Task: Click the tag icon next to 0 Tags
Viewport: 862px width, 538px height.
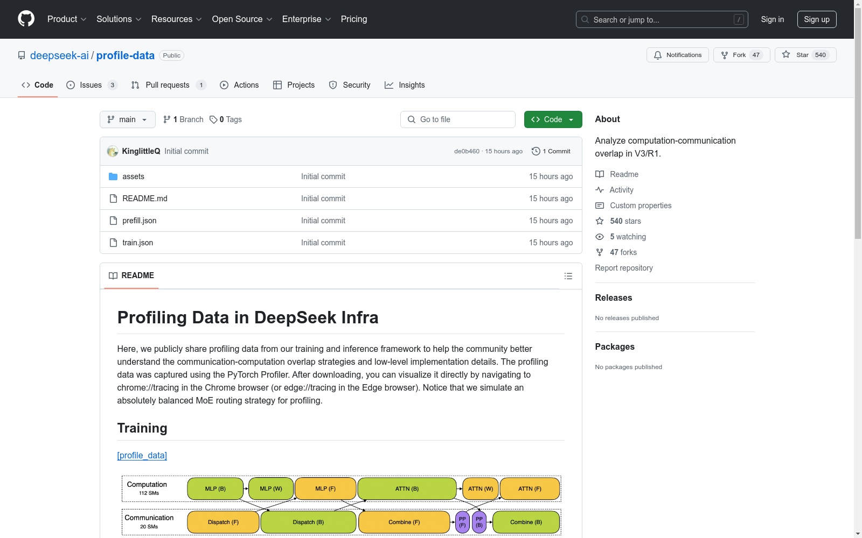Action: (x=213, y=119)
